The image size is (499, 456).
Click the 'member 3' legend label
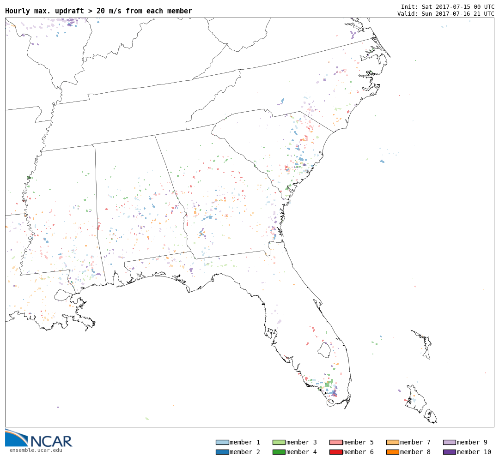point(302,442)
